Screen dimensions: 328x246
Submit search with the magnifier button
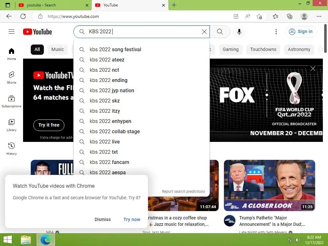(220, 32)
